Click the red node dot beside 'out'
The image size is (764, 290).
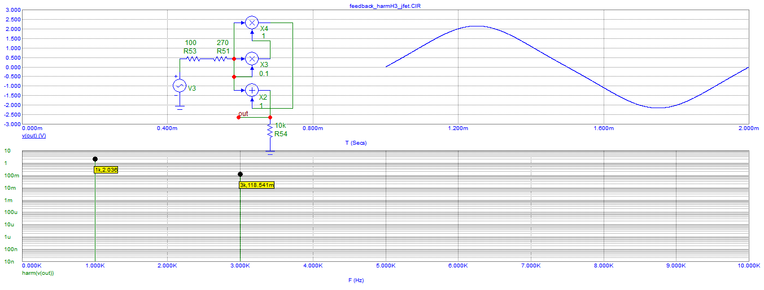pyautogui.click(x=238, y=118)
